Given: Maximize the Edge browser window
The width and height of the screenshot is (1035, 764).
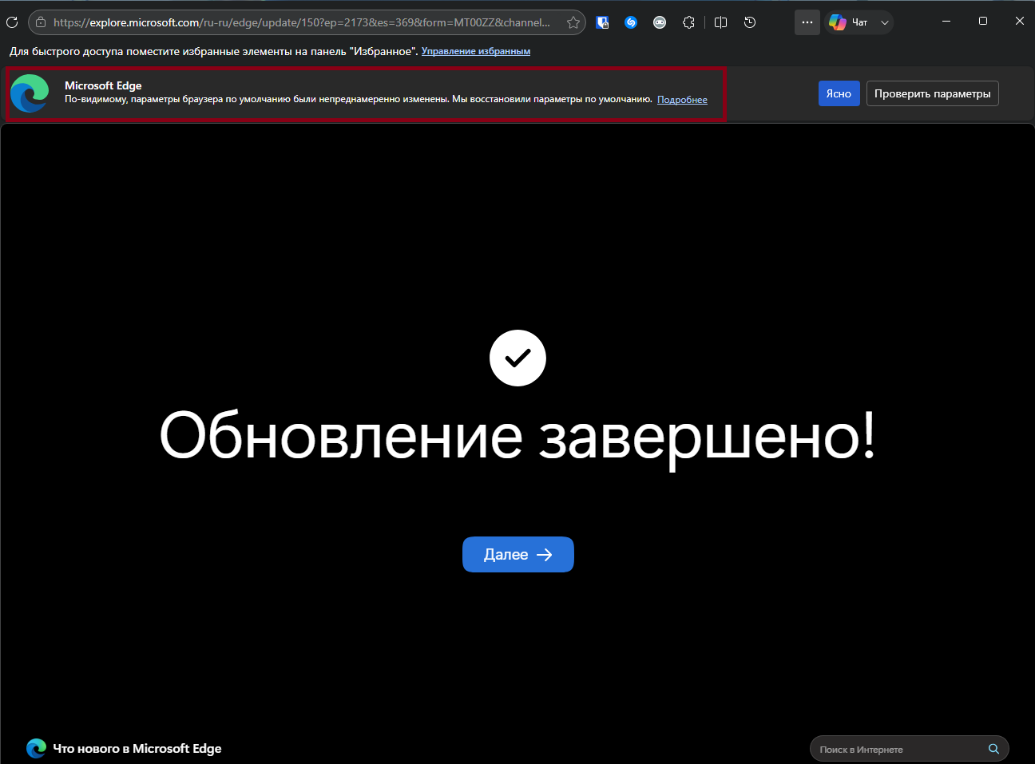Looking at the screenshot, I should 983,21.
